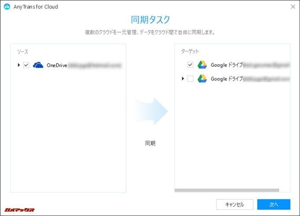Click the 同期タスク title text
Screen dimensions: 300x216
click(x=150, y=19)
